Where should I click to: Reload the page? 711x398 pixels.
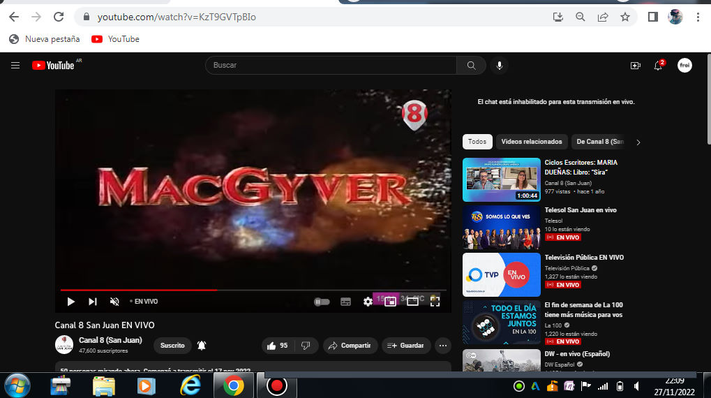point(59,17)
